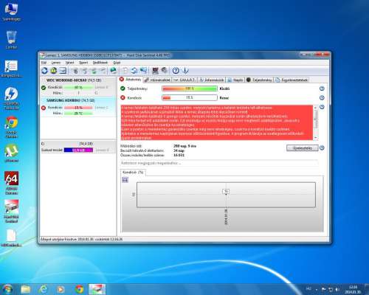Switch to the Napló tab
This screenshot has height=295, width=369.
coord(235,80)
